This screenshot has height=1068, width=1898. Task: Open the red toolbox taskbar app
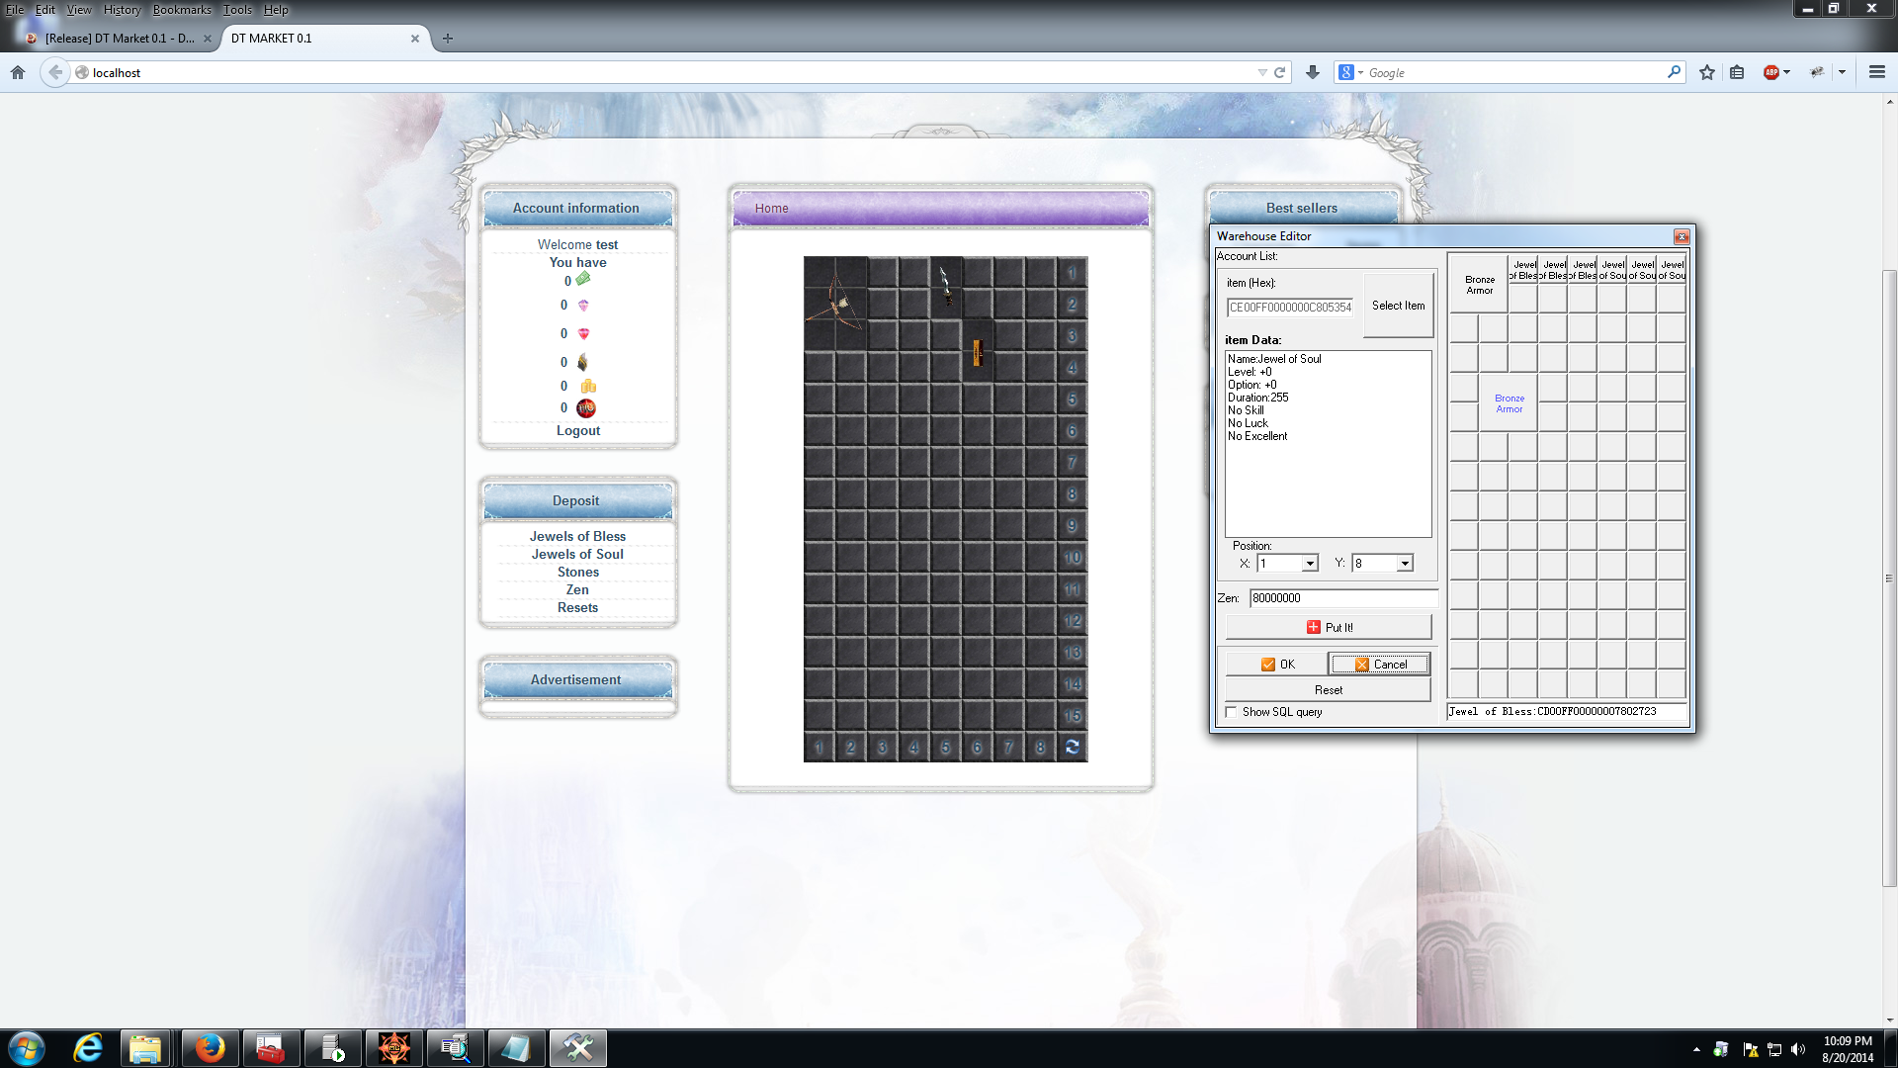pos(270,1048)
